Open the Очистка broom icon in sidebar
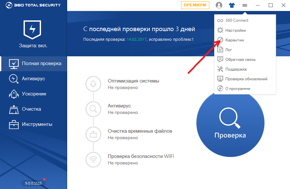The width and height of the screenshot is (290, 189). coord(14,109)
